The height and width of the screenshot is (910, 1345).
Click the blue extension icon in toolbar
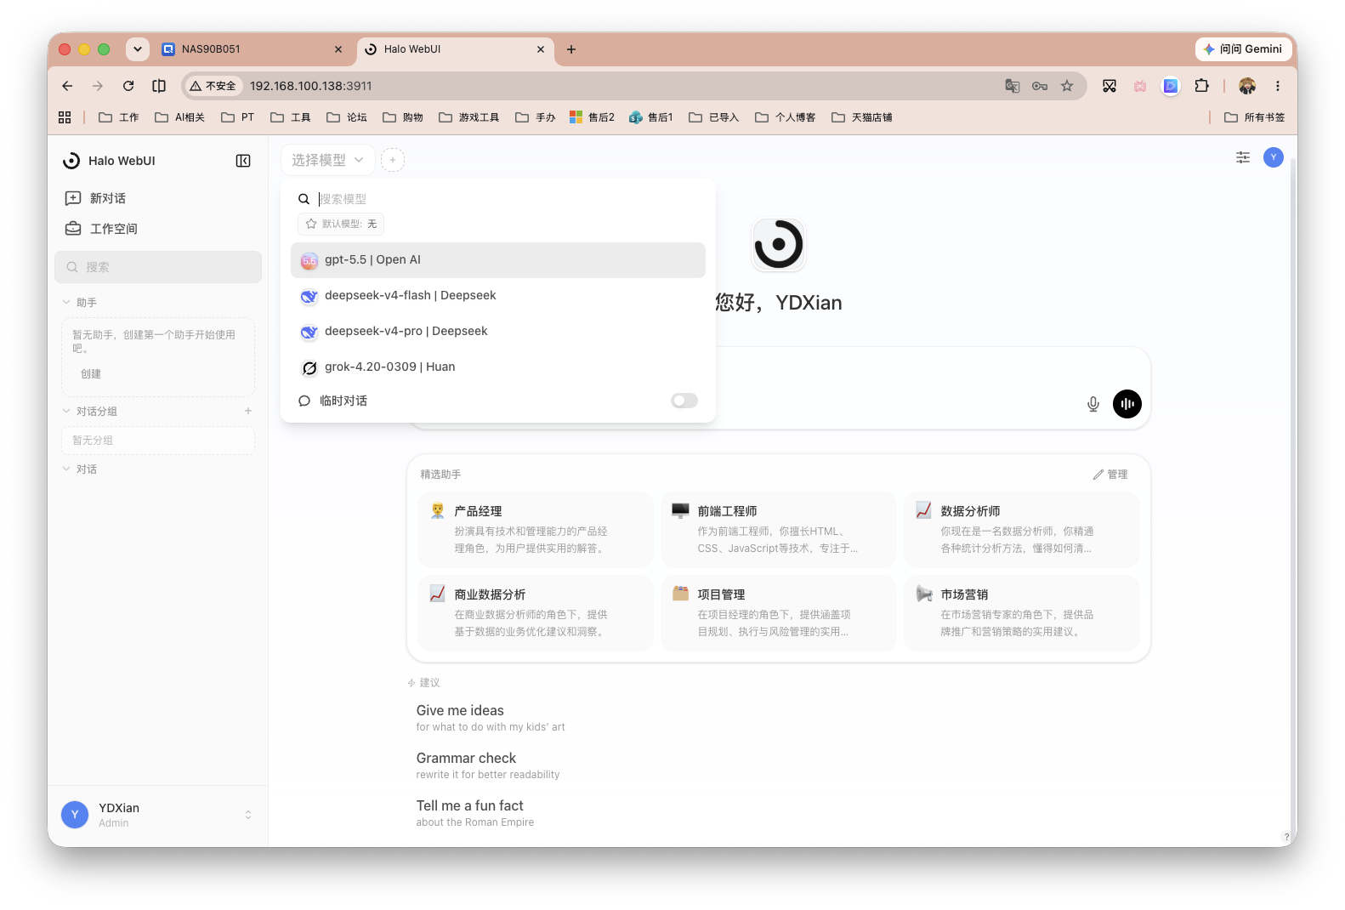click(x=1171, y=86)
